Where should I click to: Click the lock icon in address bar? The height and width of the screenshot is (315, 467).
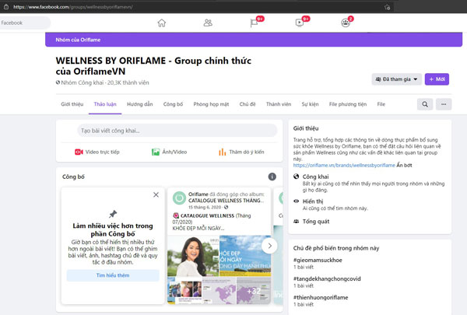6,6
